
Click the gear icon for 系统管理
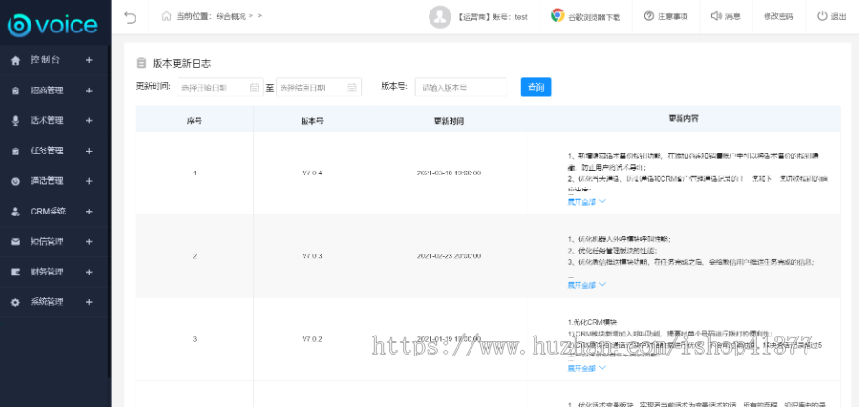pyautogui.click(x=15, y=302)
